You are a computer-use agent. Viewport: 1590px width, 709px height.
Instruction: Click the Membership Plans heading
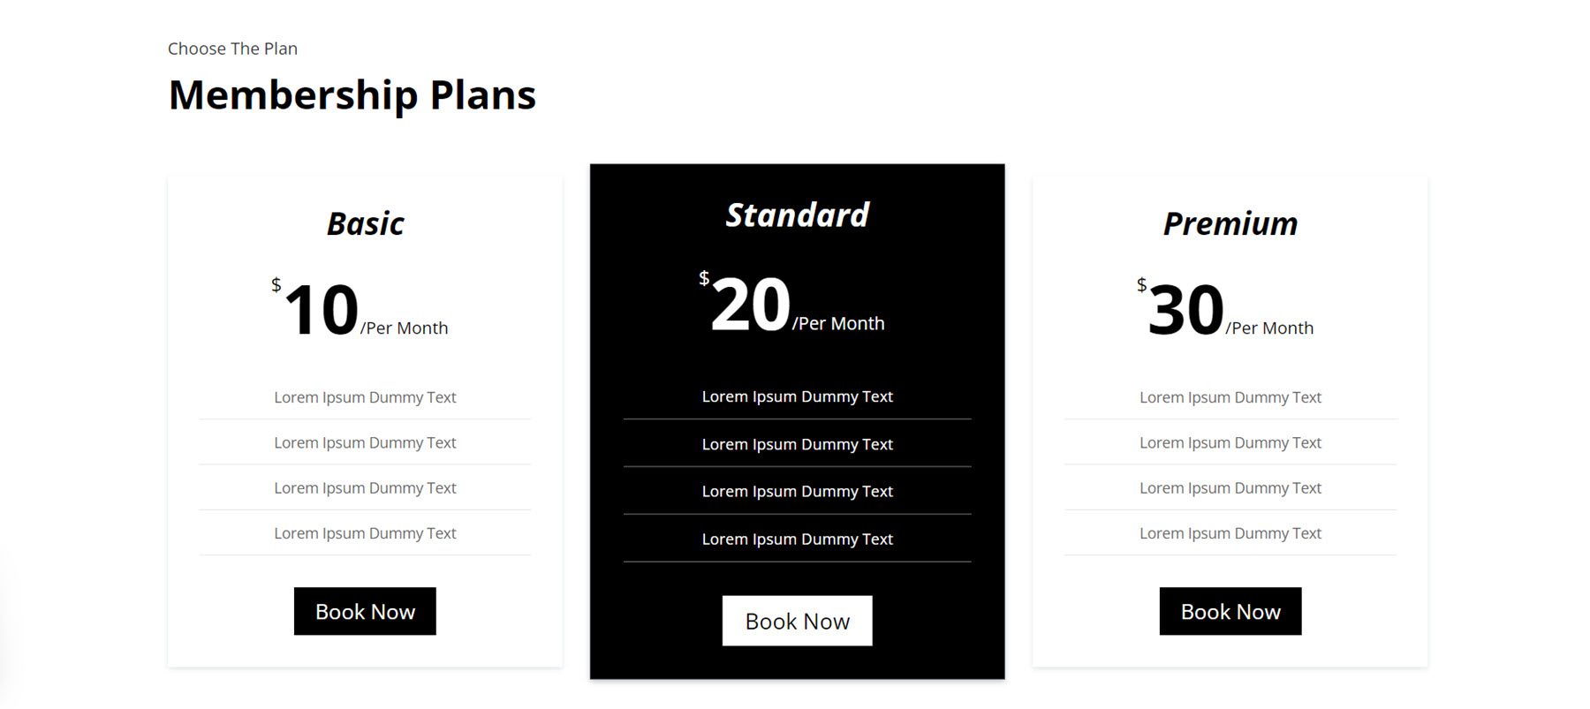(x=351, y=94)
